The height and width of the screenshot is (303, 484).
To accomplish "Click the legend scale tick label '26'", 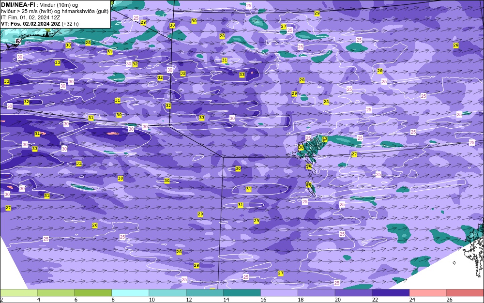I will 449,300.
